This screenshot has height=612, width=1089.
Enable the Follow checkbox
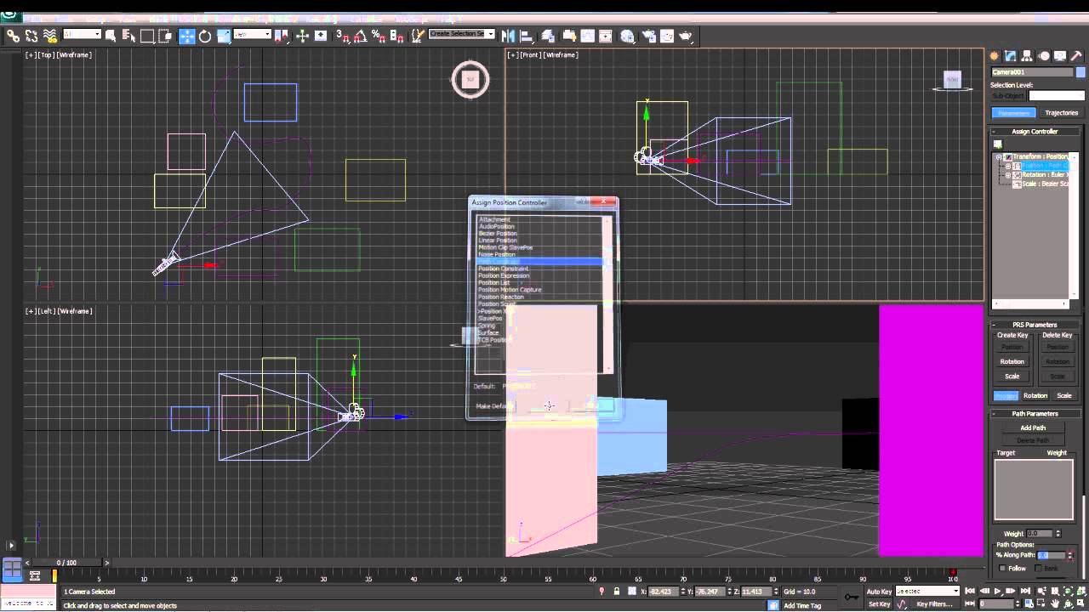click(x=1003, y=568)
